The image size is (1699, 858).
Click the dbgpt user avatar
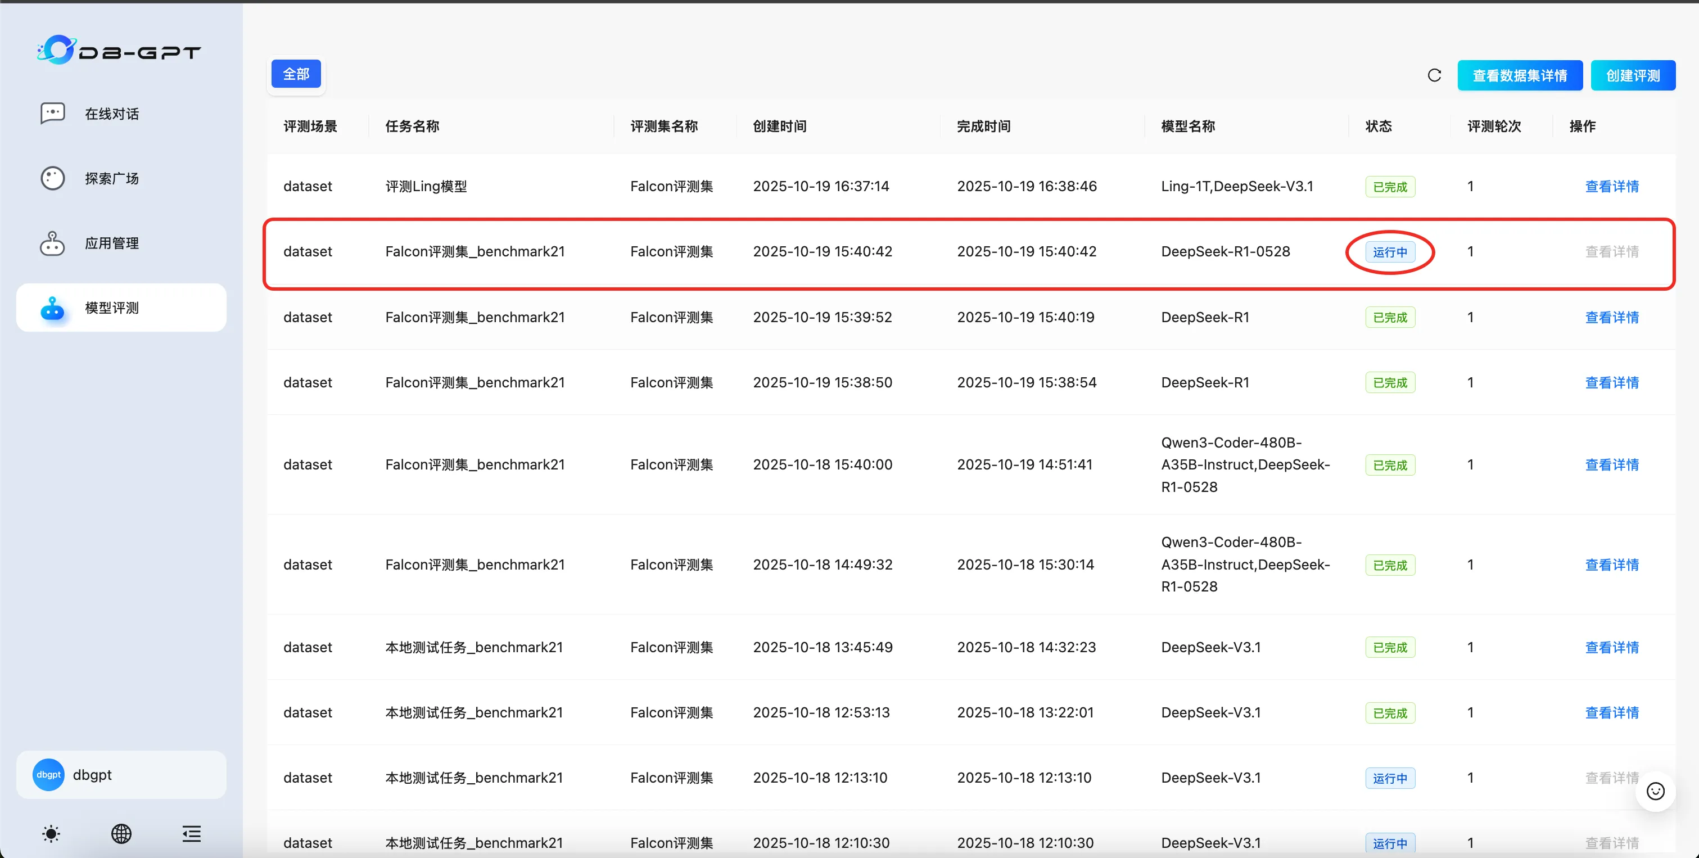[48, 774]
